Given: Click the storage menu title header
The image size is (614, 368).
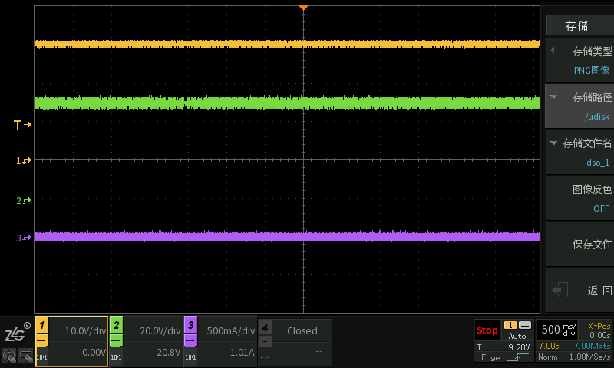Looking at the screenshot, I should pos(580,25).
